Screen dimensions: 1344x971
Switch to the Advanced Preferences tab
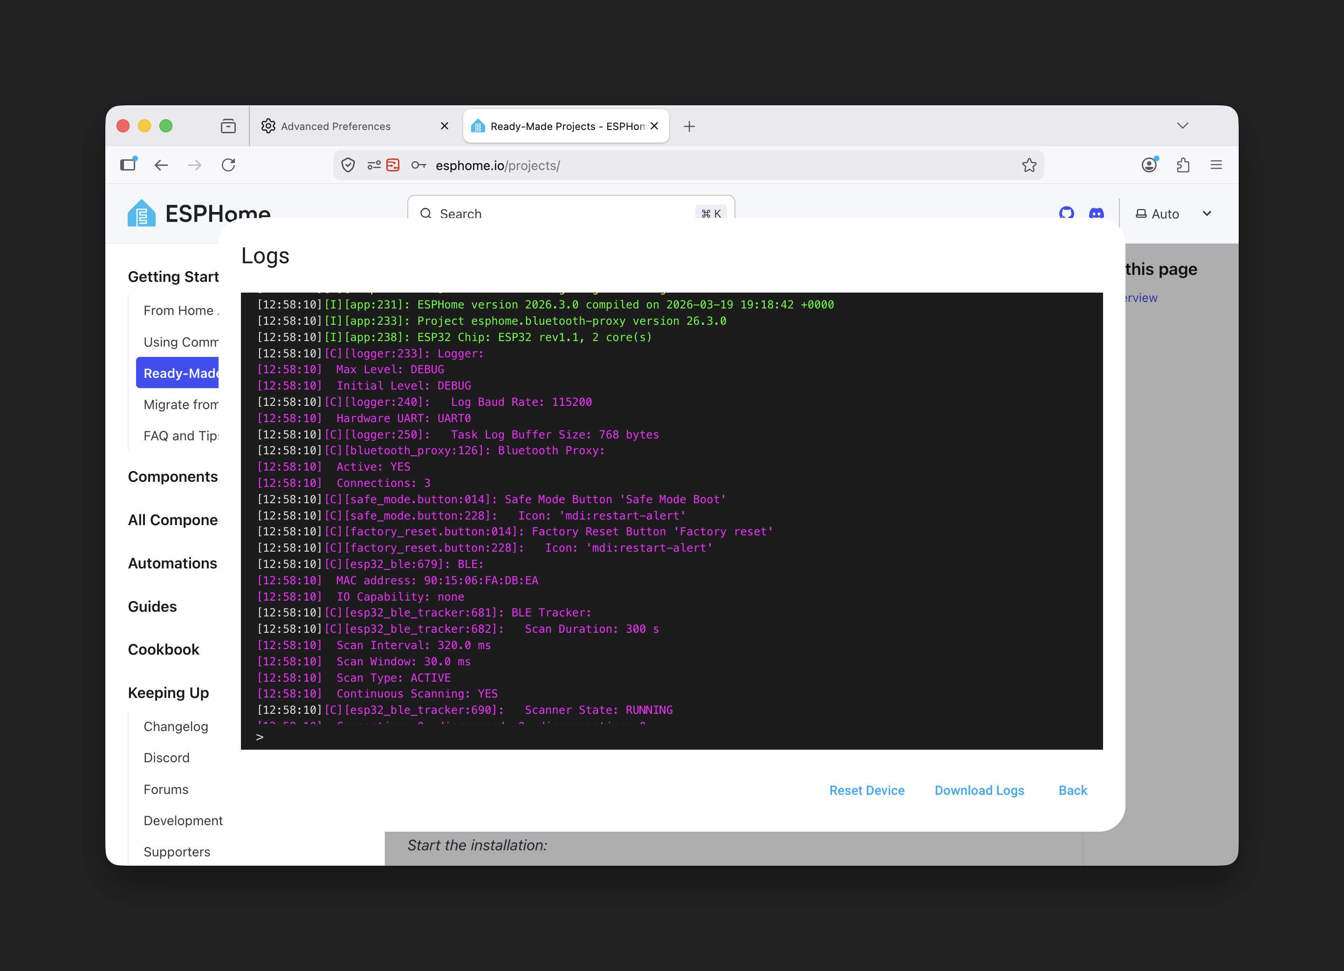coord(336,126)
